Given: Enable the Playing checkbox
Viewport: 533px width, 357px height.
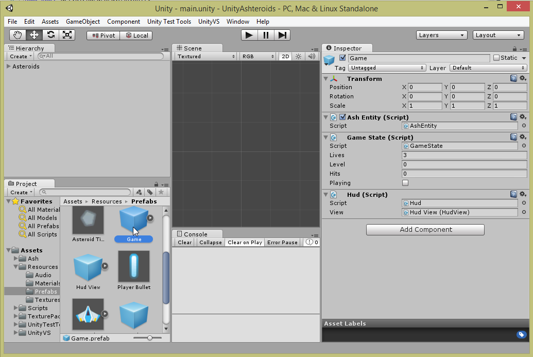Looking at the screenshot, I should (405, 183).
